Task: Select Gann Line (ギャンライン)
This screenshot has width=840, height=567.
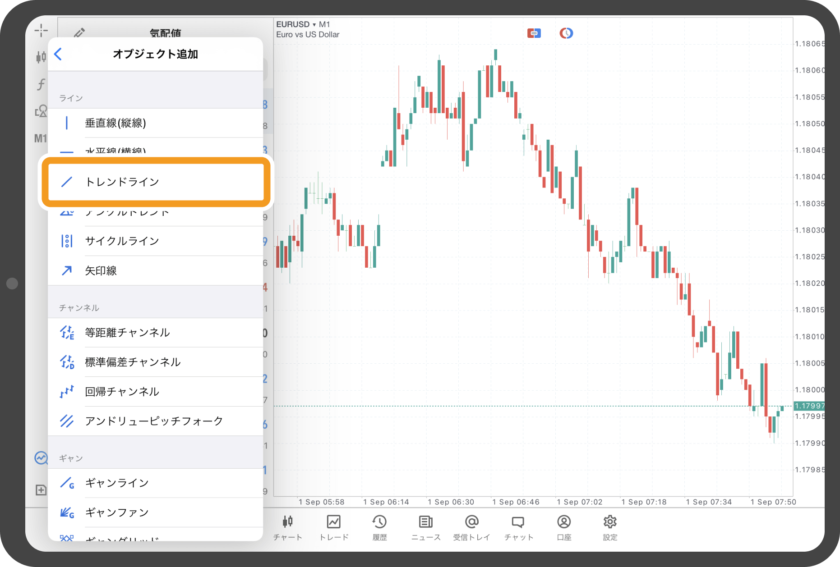Action: [x=155, y=483]
